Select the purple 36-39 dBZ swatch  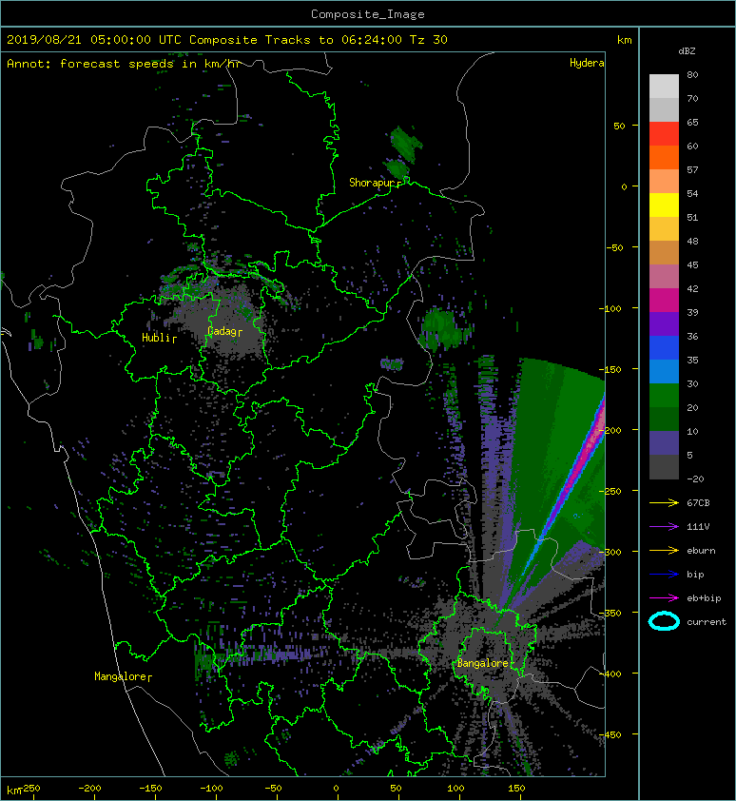[x=664, y=323]
